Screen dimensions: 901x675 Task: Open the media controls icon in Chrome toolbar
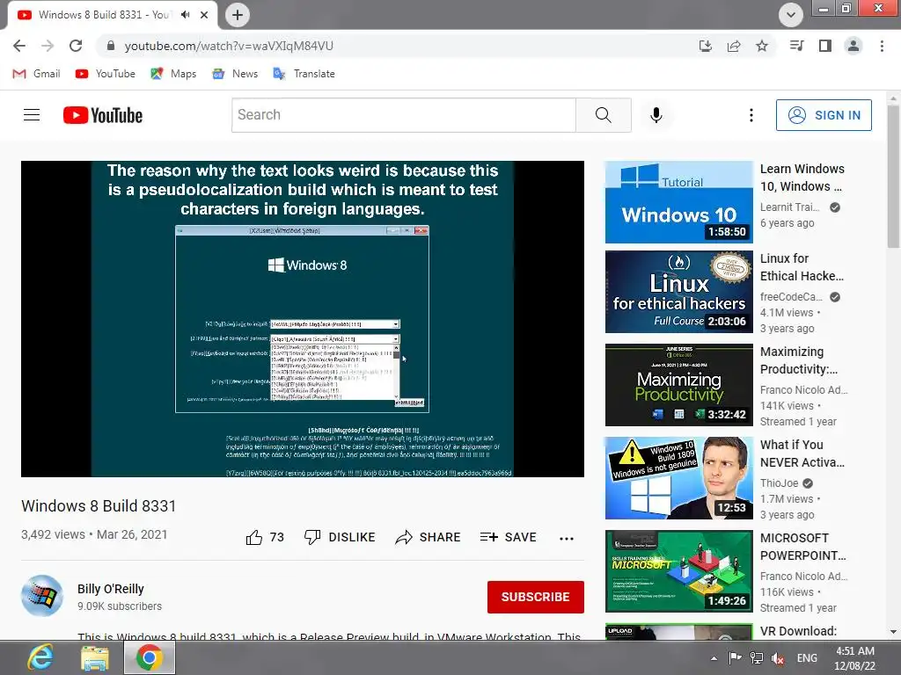pyautogui.click(x=796, y=46)
